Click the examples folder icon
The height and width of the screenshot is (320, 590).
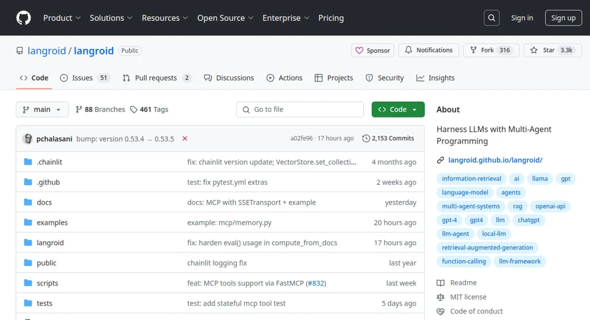click(x=28, y=223)
